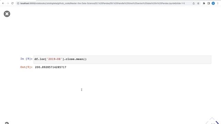Reload the notebook page
This screenshot has width=221, height=124.
[x=12, y=3]
